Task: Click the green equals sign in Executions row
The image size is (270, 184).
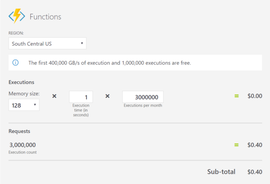Action: [x=237, y=96]
